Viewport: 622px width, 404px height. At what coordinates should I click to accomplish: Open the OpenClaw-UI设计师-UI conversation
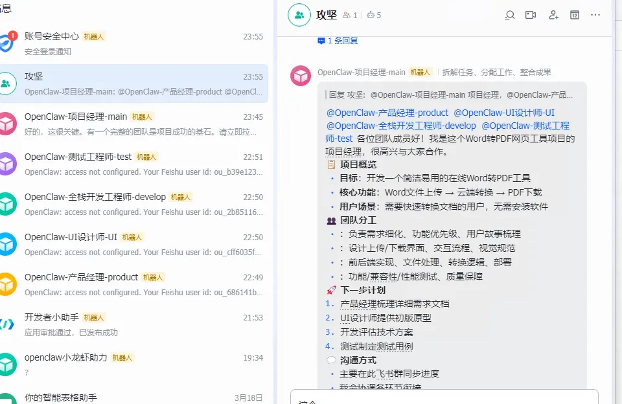134,244
